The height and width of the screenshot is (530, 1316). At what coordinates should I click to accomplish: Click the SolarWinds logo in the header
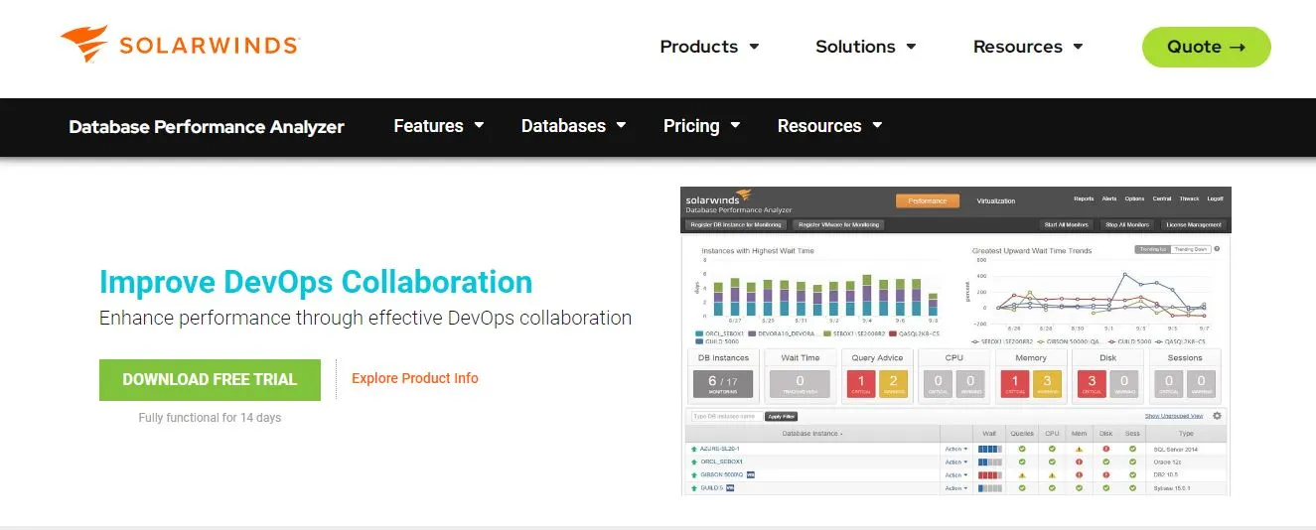click(x=180, y=46)
